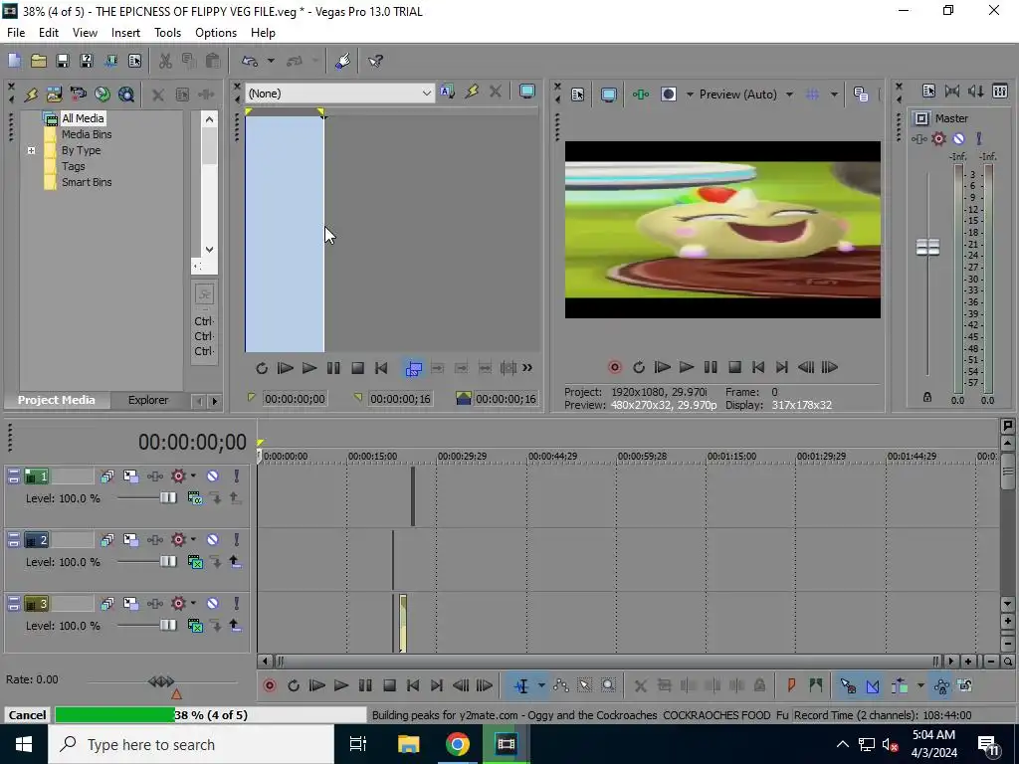The image size is (1019, 764).
Task: Select the Smart Bins folder
Action: (x=87, y=183)
